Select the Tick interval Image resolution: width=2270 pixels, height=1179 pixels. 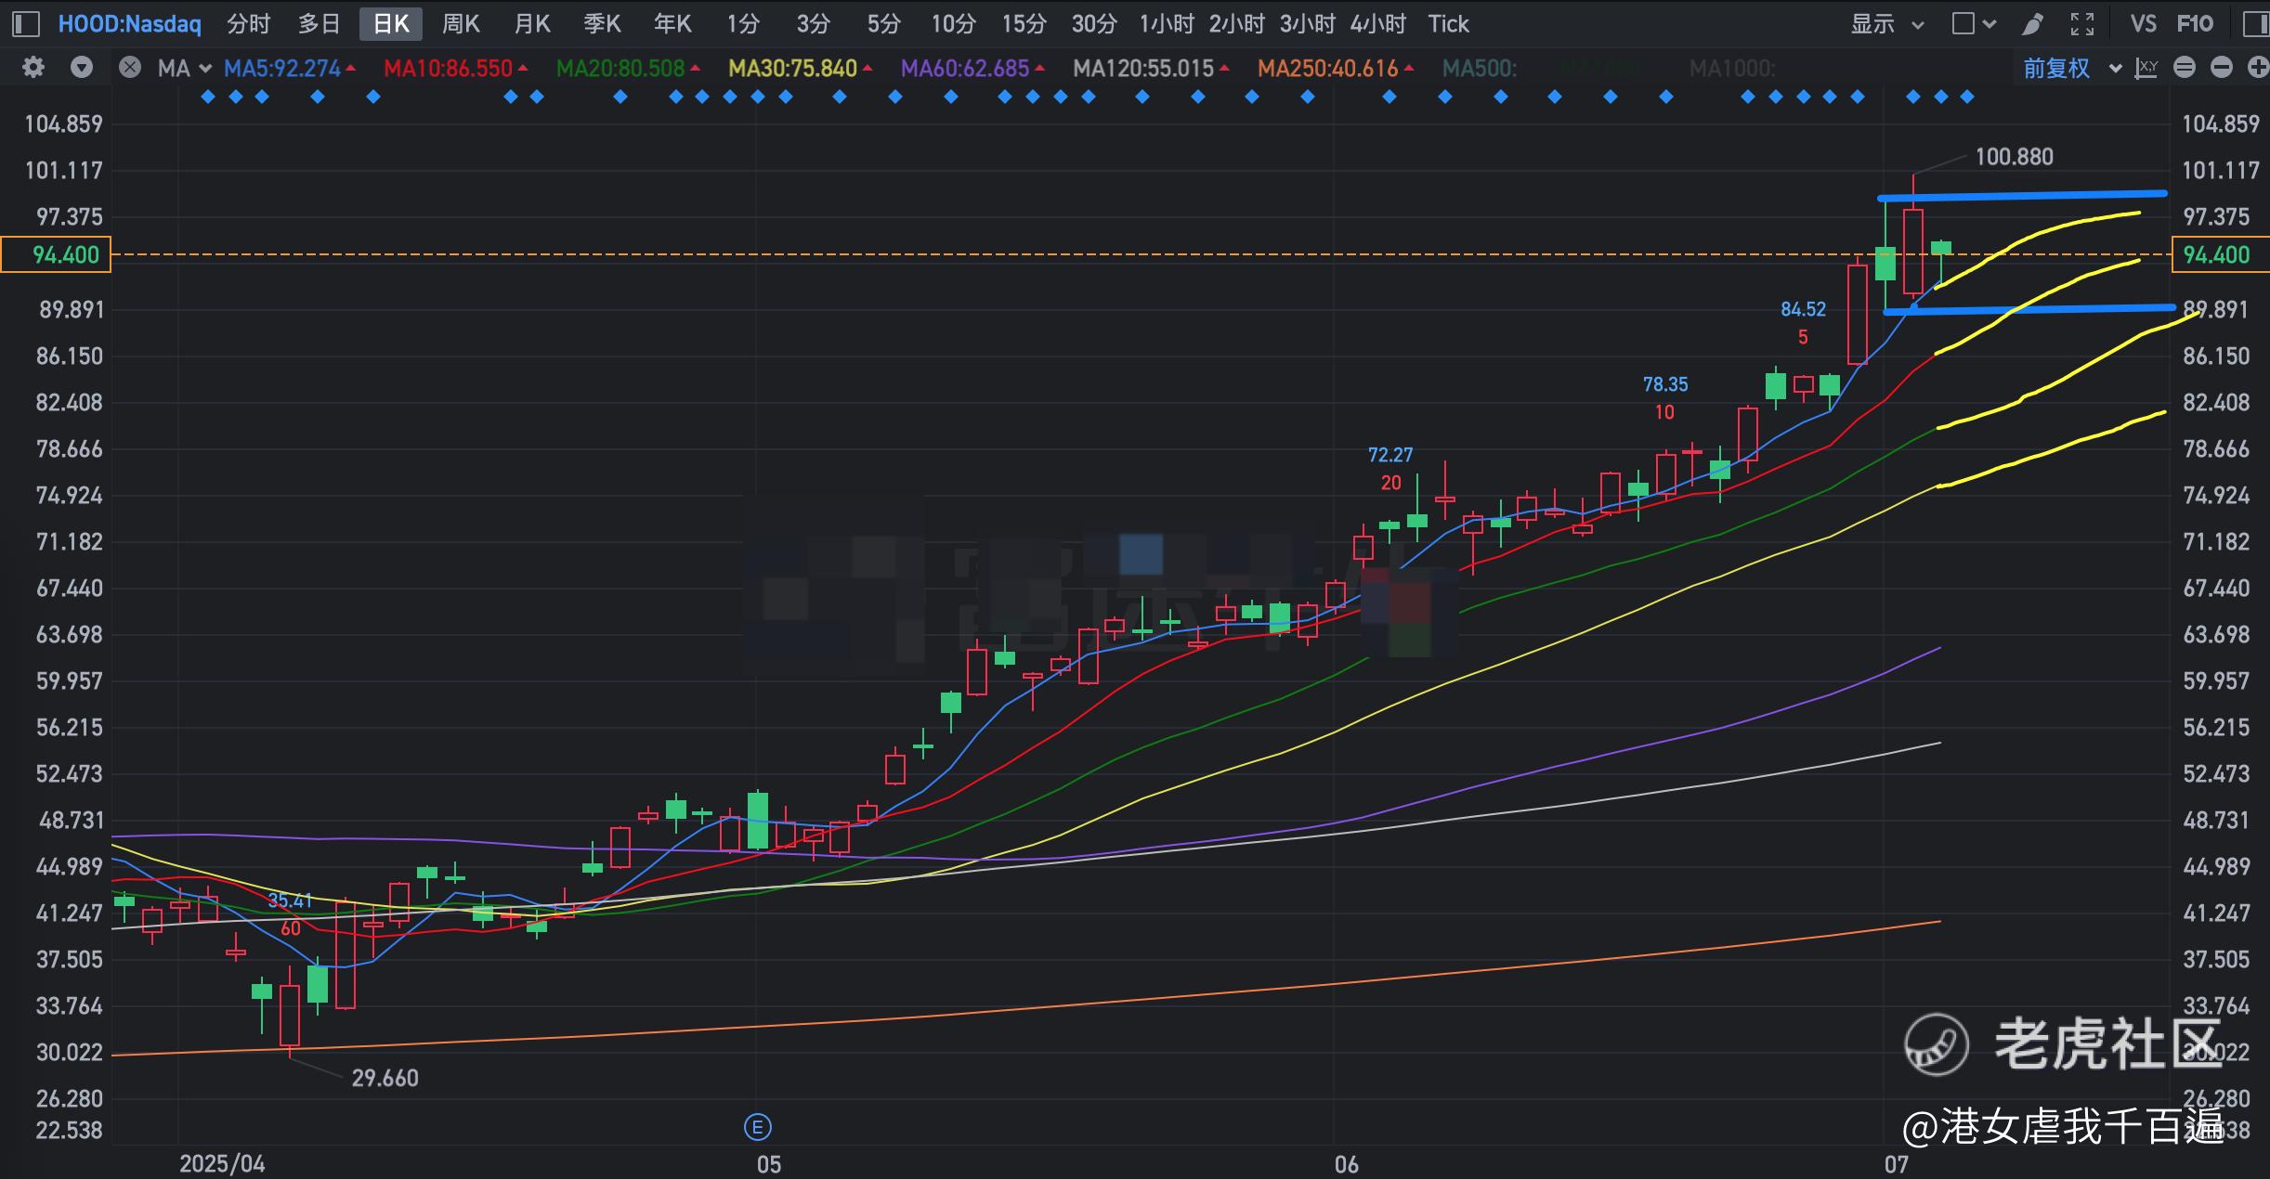(1449, 24)
